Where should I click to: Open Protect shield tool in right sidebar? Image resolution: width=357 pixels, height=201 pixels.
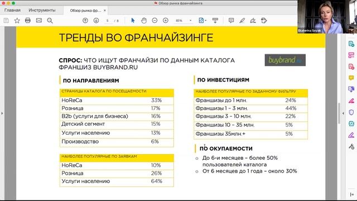click(x=351, y=112)
